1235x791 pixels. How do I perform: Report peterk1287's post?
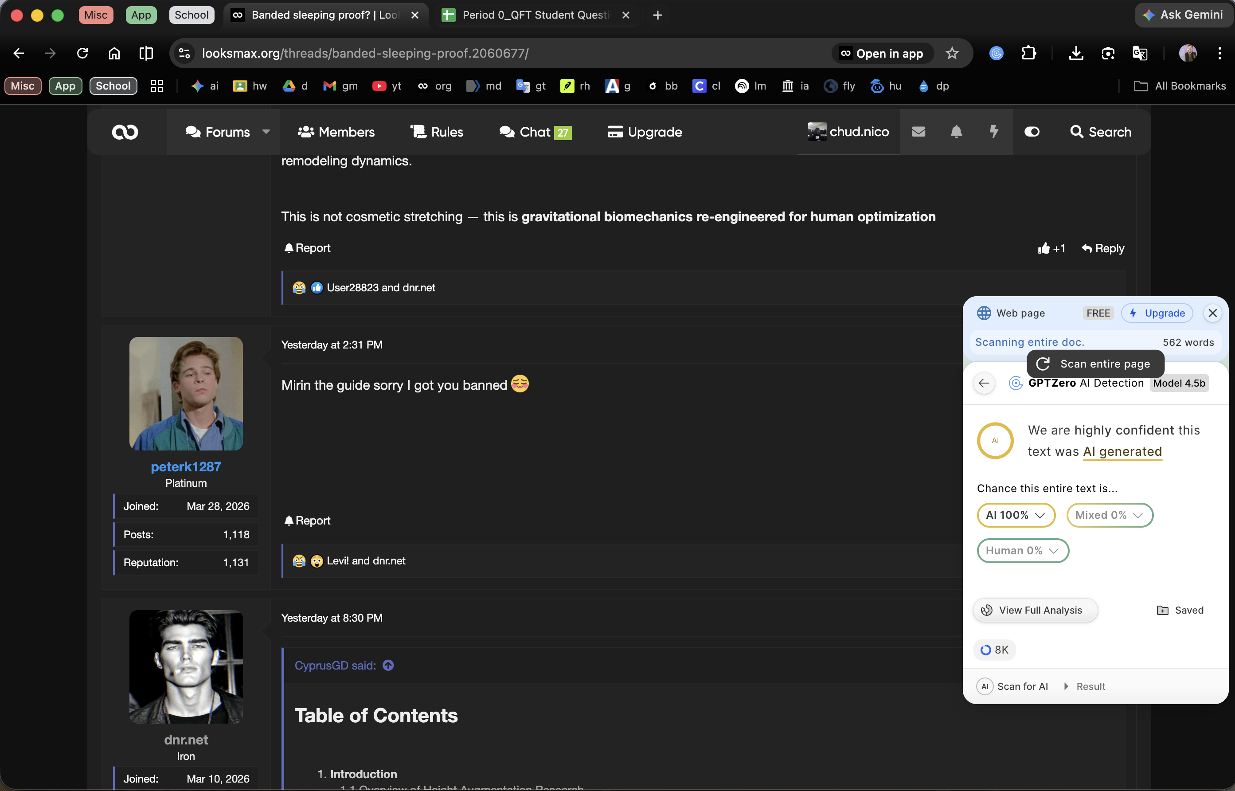pyautogui.click(x=307, y=521)
